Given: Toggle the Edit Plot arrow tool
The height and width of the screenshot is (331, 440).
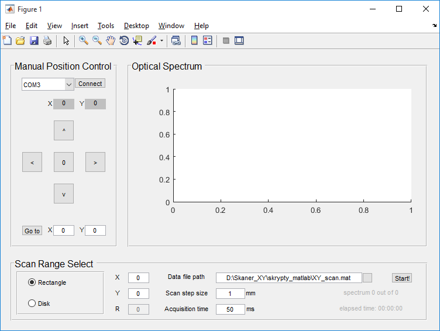Looking at the screenshot, I should tap(66, 40).
